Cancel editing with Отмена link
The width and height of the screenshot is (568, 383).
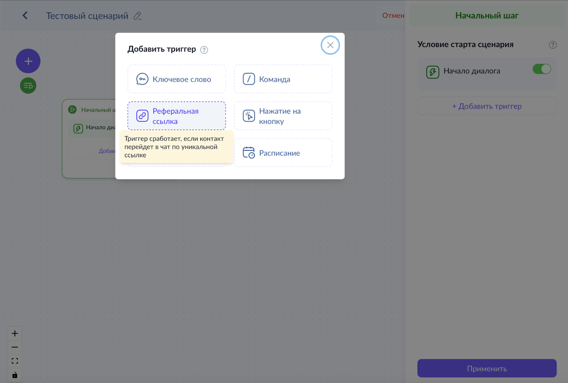pos(393,16)
